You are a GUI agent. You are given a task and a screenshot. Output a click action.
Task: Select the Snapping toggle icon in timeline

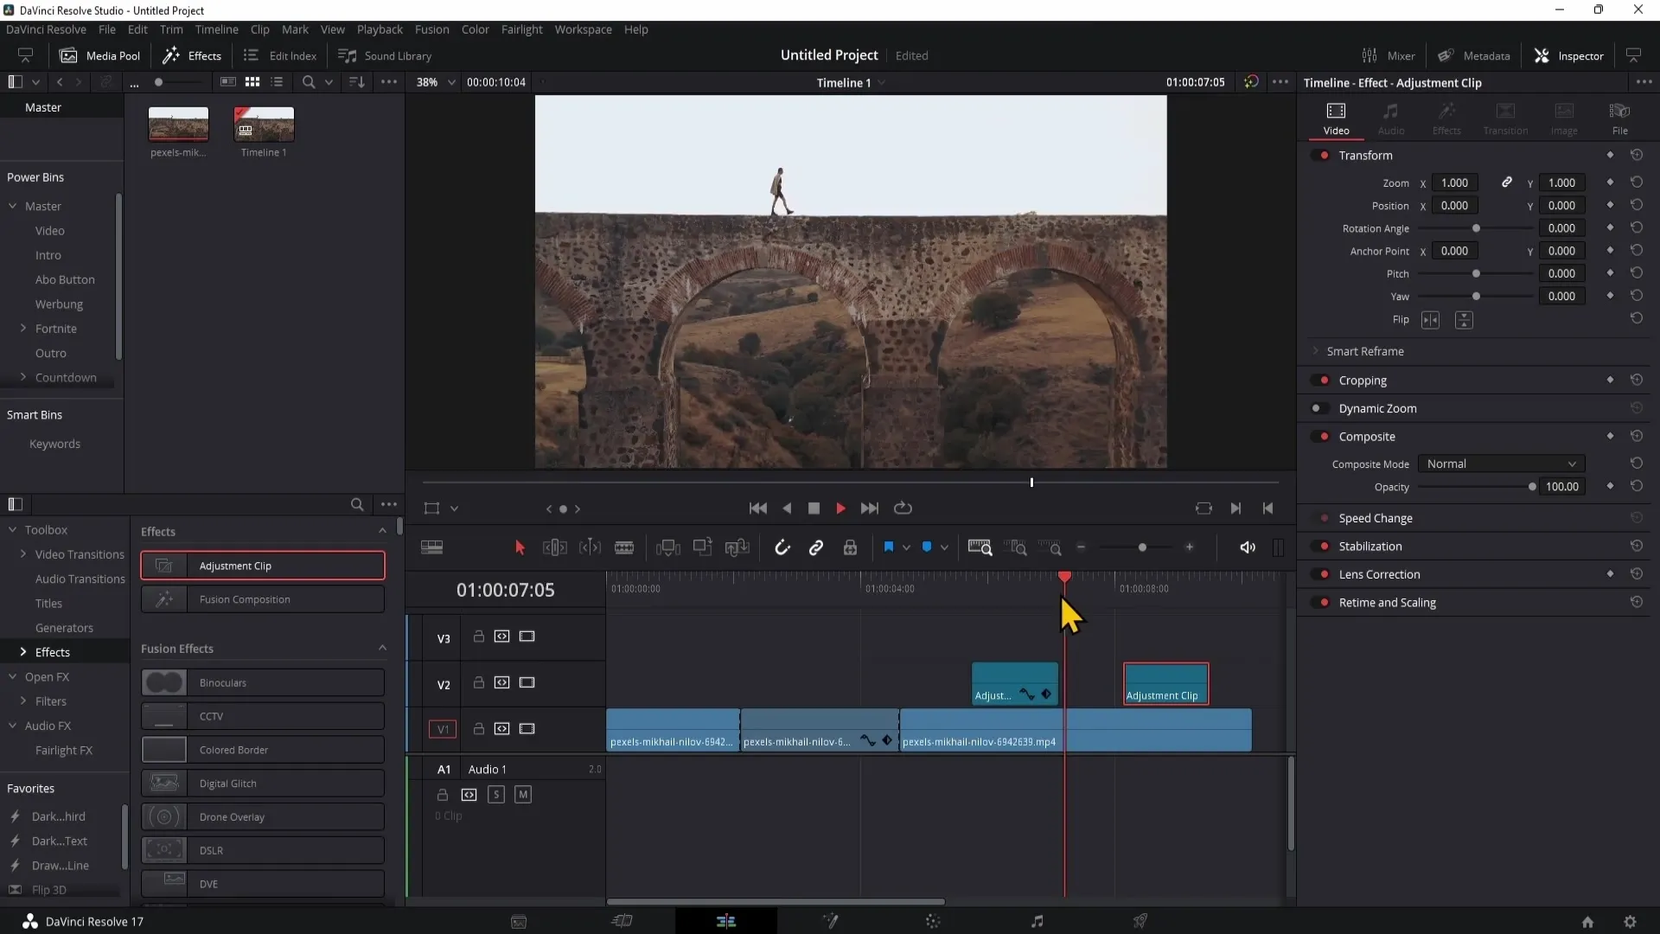click(x=783, y=548)
